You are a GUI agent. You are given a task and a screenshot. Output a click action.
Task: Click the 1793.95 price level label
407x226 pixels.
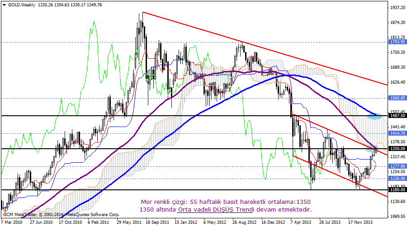397,42
